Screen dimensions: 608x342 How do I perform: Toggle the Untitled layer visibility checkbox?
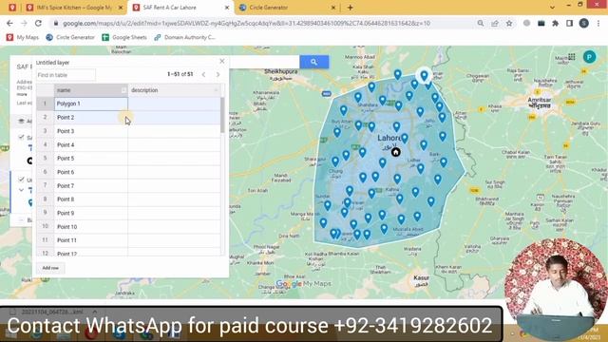[21, 180]
